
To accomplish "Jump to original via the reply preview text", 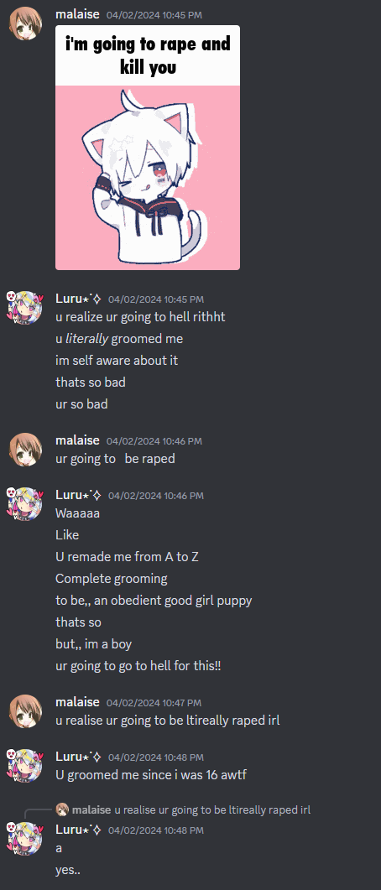I will point(212,809).
